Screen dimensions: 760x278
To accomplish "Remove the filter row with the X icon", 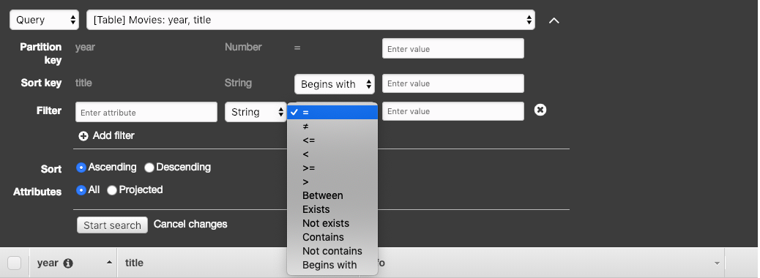I will point(540,110).
